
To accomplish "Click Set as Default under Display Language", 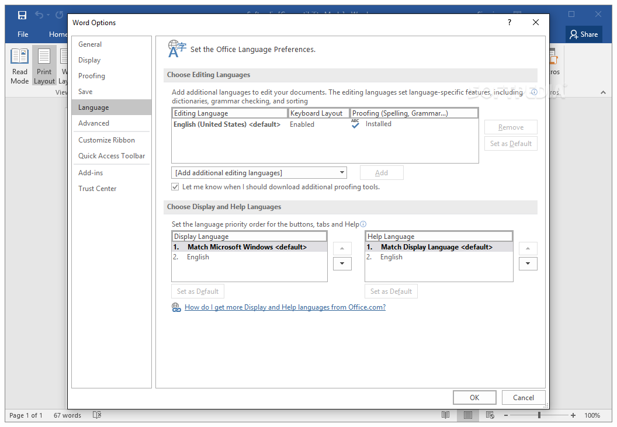I will click(x=197, y=291).
